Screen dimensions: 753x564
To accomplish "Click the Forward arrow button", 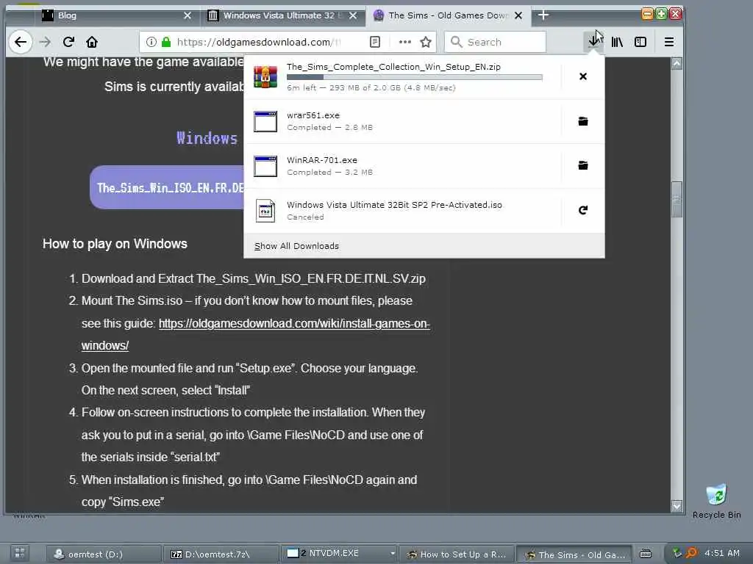I will (x=45, y=42).
